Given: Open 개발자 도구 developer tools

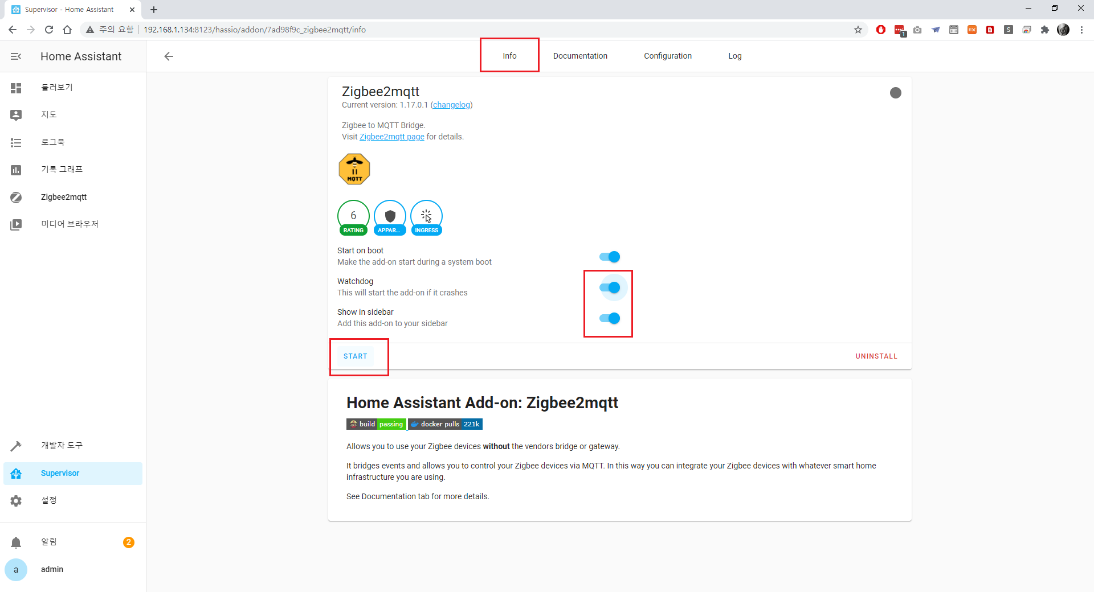Looking at the screenshot, I should (73, 445).
